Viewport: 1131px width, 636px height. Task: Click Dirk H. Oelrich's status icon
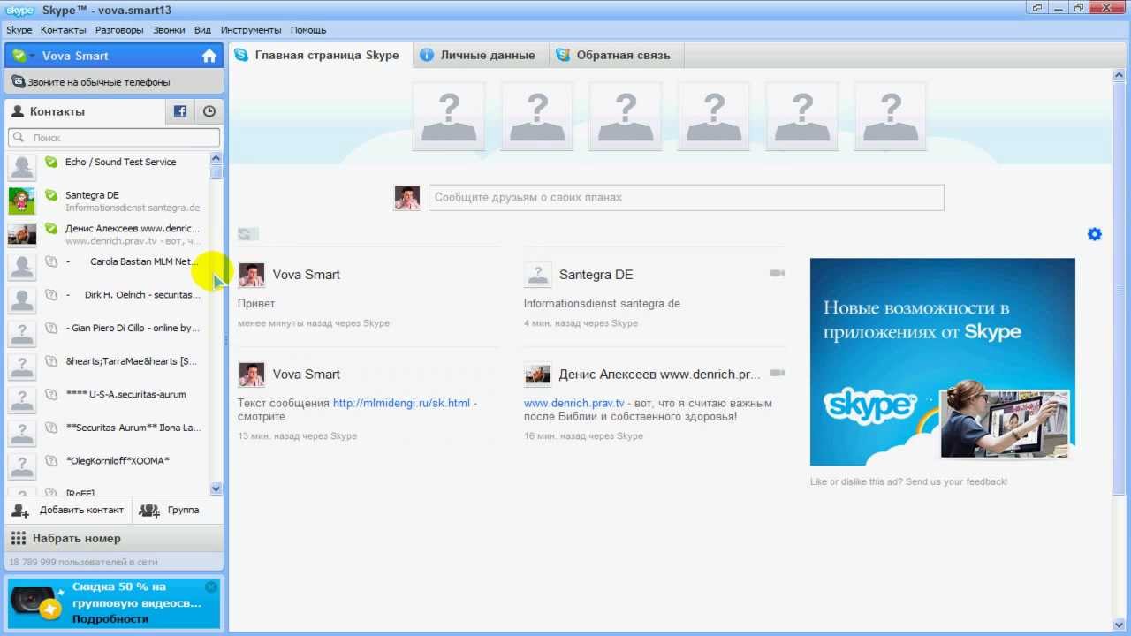51,295
